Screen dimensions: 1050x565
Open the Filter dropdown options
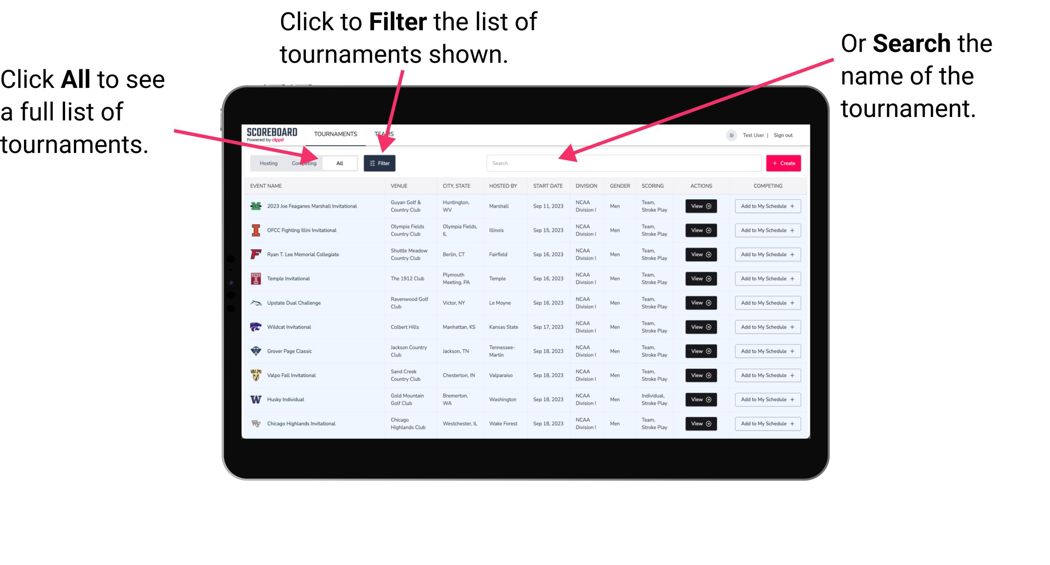pyautogui.click(x=380, y=163)
